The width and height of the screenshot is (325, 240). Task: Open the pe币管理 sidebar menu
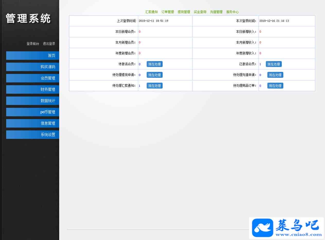pyautogui.click(x=33, y=112)
